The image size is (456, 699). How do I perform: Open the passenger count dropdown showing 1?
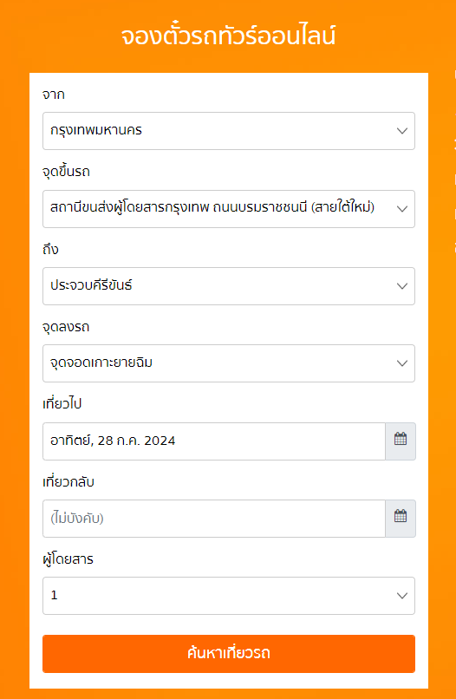[229, 596]
